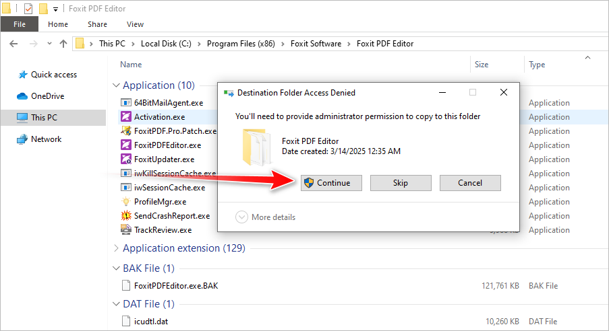
Task: Select the ProfileMgr.exe lightbulb icon
Action: [125, 202]
